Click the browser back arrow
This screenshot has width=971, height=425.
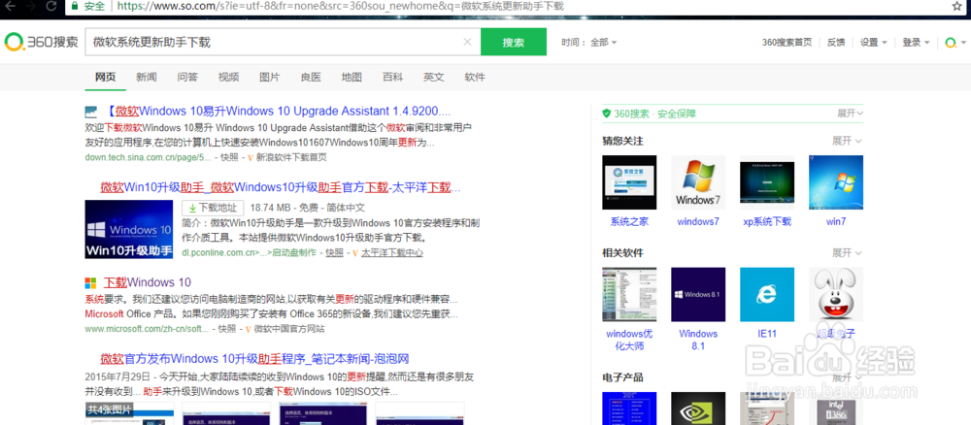[12, 6]
